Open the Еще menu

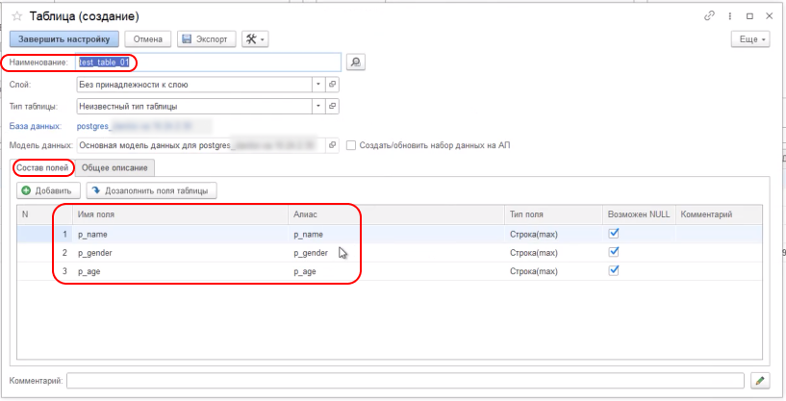749,39
